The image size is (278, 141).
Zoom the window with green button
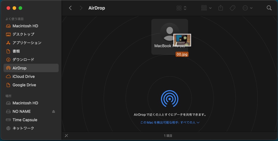coord(20,8)
